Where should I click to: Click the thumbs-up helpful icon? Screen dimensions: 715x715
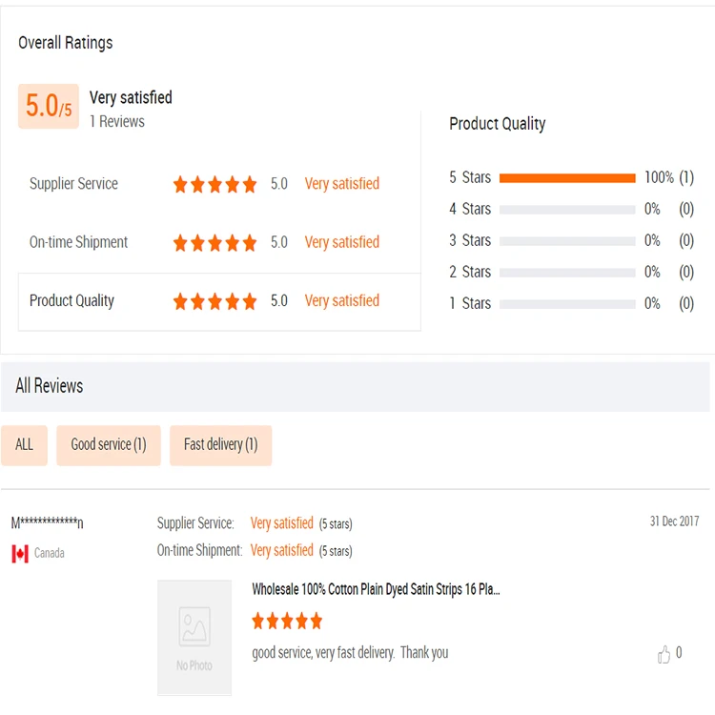pos(664,654)
